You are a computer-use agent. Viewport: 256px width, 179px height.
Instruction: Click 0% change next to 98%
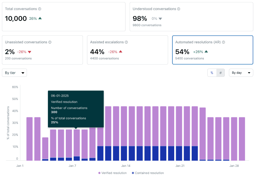tap(154, 19)
